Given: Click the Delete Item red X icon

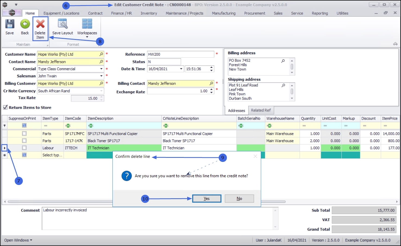Looking at the screenshot, I should tap(40, 24).
